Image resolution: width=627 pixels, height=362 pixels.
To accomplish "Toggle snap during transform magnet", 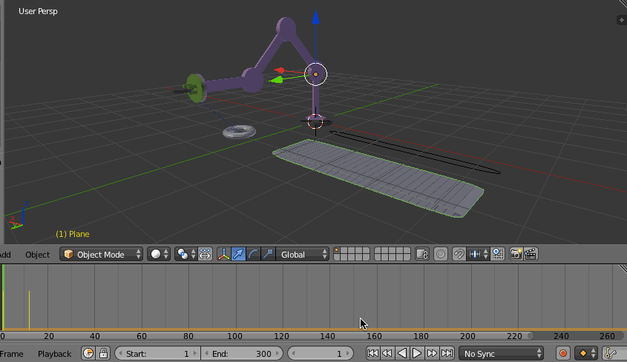I will coord(459,254).
